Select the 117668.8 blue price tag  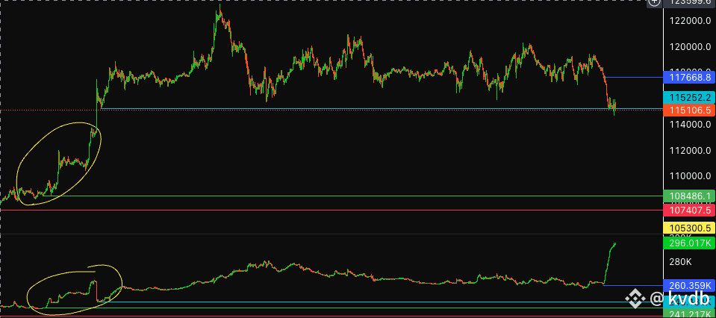click(688, 77)
